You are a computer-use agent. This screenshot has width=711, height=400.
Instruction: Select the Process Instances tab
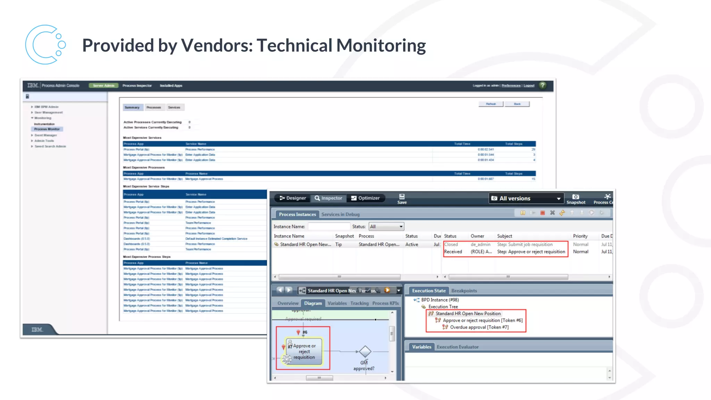point(297,214)
